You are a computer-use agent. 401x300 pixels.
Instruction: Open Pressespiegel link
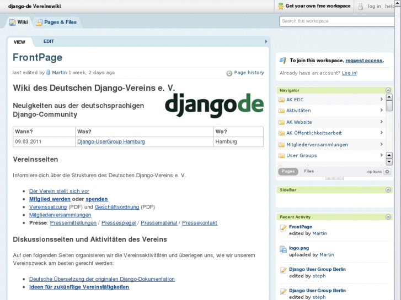[x=119, y=223]
